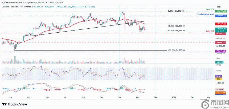Click the current price 102,896.16 tag

coord(221,29)
